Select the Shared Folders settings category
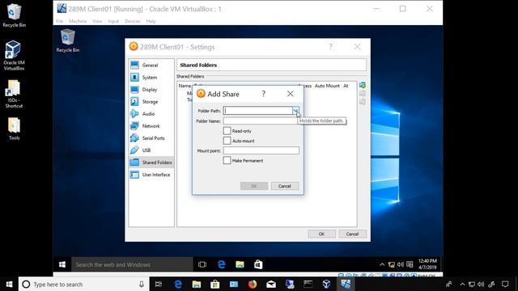This screenshot has height=291, width=518. click(151, 162)
